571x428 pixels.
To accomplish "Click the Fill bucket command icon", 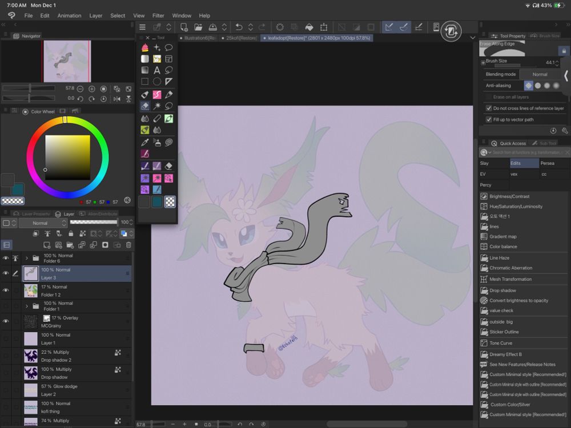I will pyautogui.click(x=309, y=27).
